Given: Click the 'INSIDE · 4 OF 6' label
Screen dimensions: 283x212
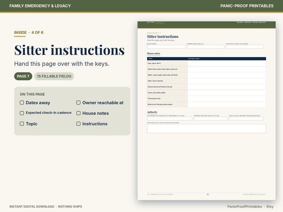Looking at the screenshot, I should 29,33.
